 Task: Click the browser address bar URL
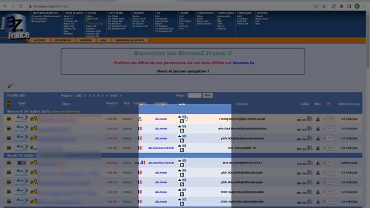click(51, 6)
